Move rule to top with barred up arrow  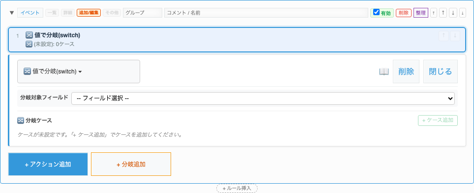[x=434, y=13]
